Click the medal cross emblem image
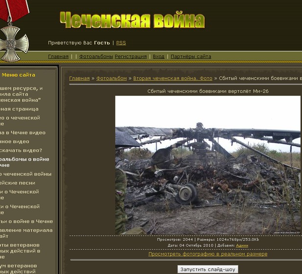This screenshot has width=302, height=274. click(x=14, y=44)
